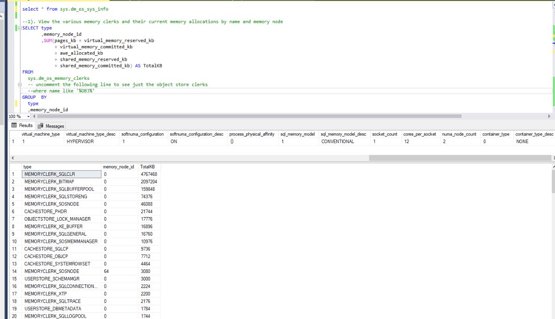Select the USERSTORE_SCHEMAMGR cell

[x=61, y=279]
